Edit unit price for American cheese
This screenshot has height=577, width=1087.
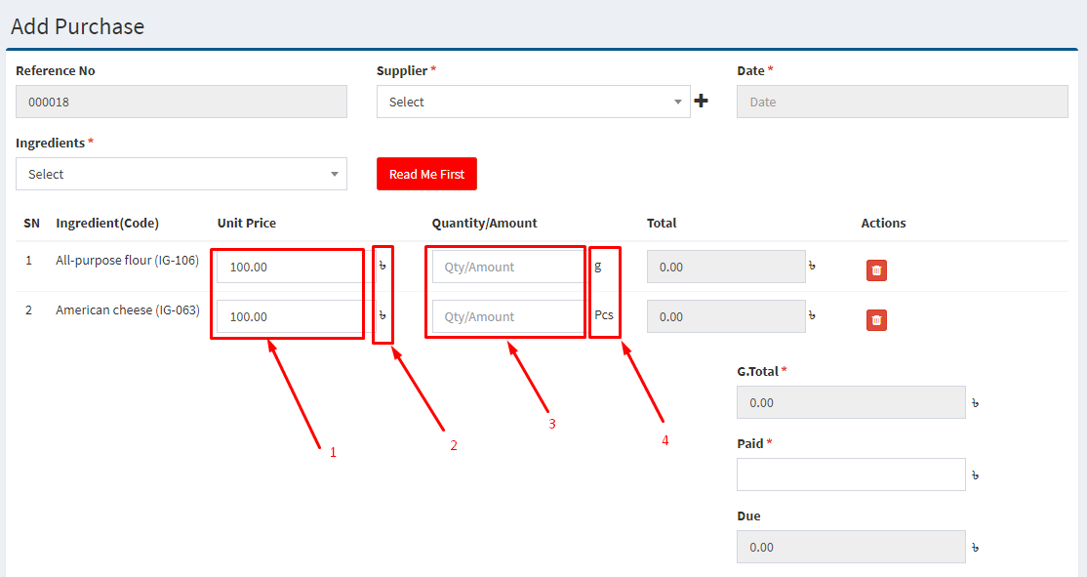coord(289,316)
